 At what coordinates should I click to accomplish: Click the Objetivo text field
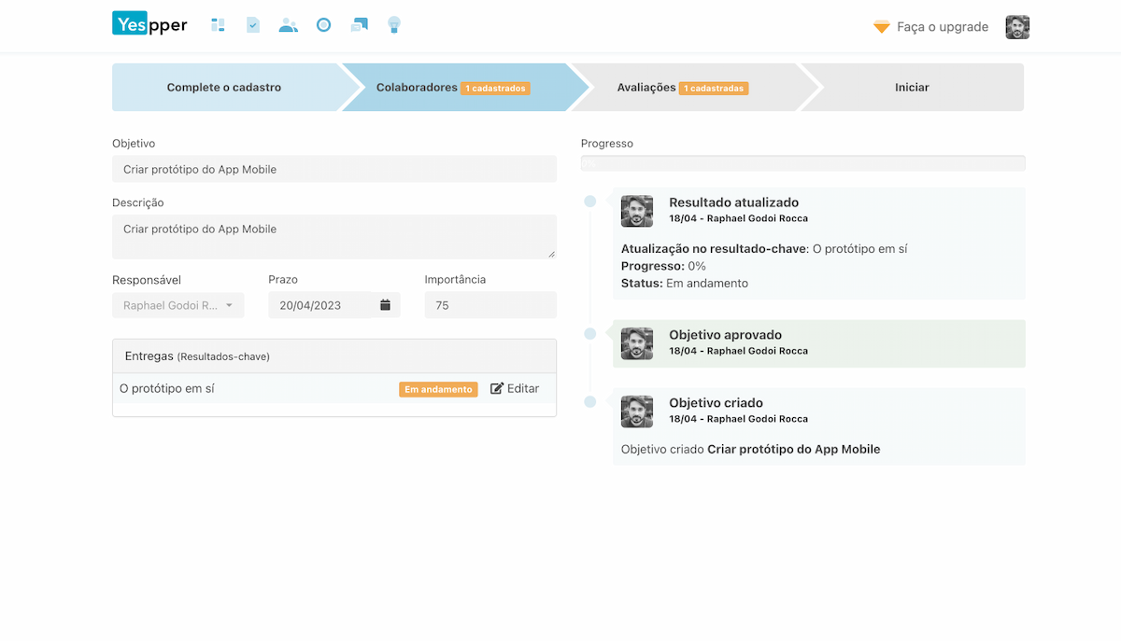pos(334,169)
